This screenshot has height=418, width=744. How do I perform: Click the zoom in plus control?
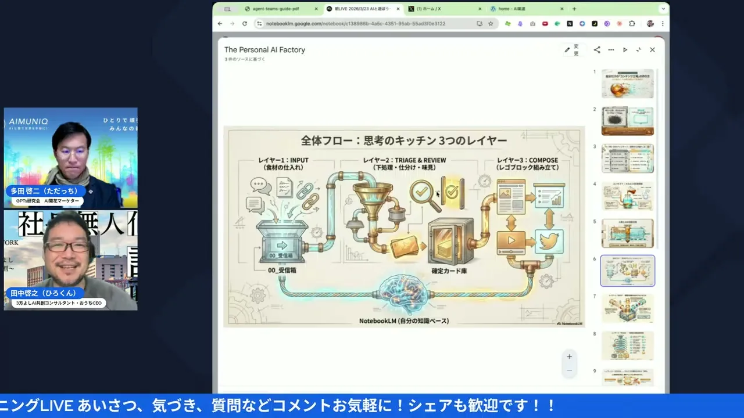[x=569, y=356]
